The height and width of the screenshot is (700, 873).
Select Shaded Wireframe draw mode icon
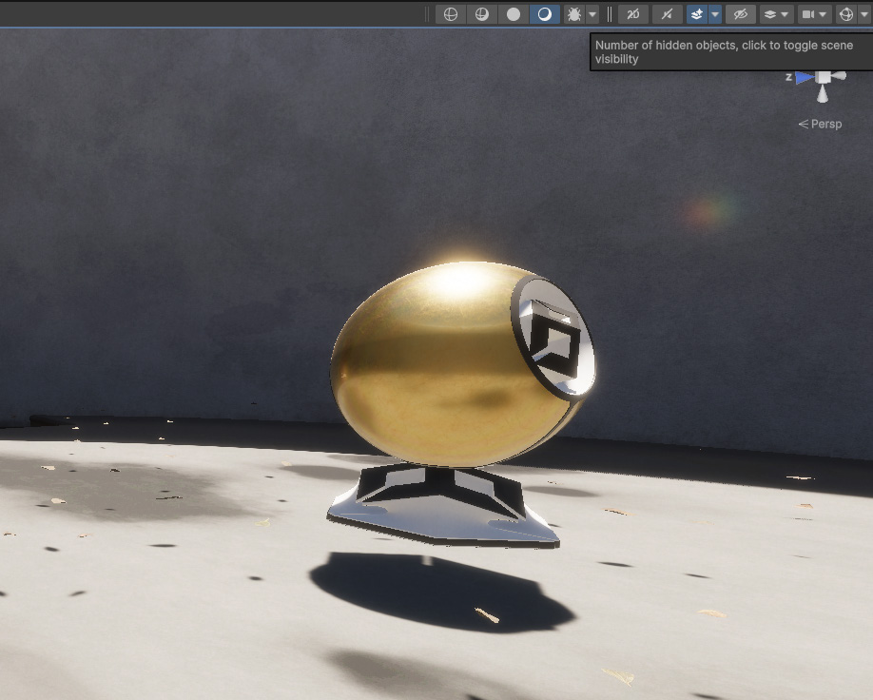[481, 14]
